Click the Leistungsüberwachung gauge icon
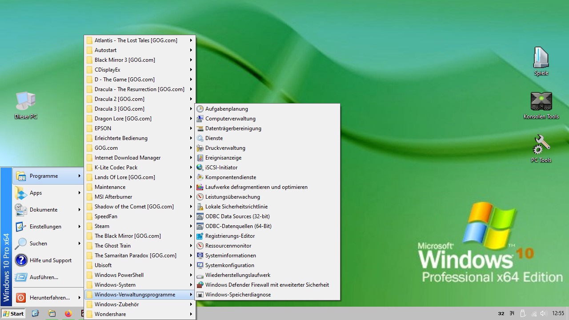 [x=200, y=197]
